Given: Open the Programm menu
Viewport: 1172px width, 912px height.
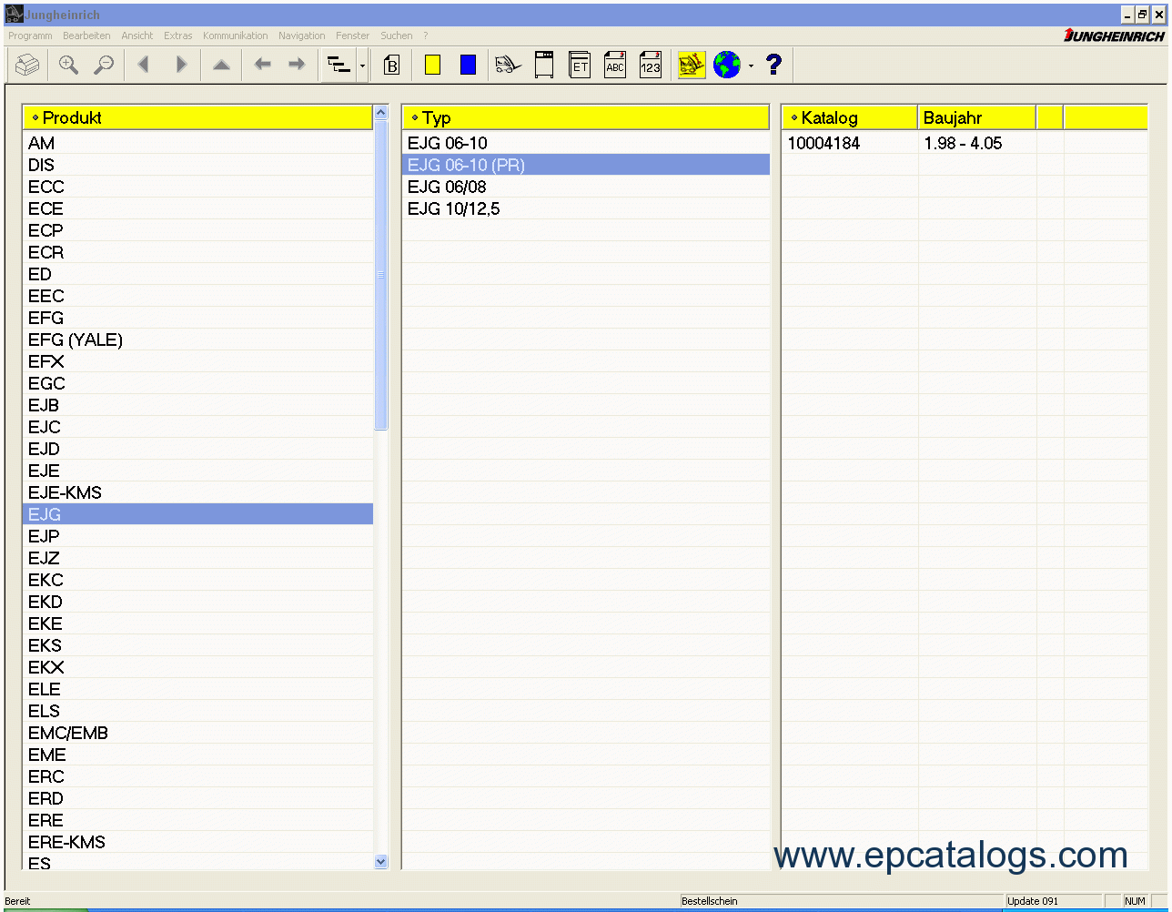Looking at the screenshot, I should click(31, 35).
